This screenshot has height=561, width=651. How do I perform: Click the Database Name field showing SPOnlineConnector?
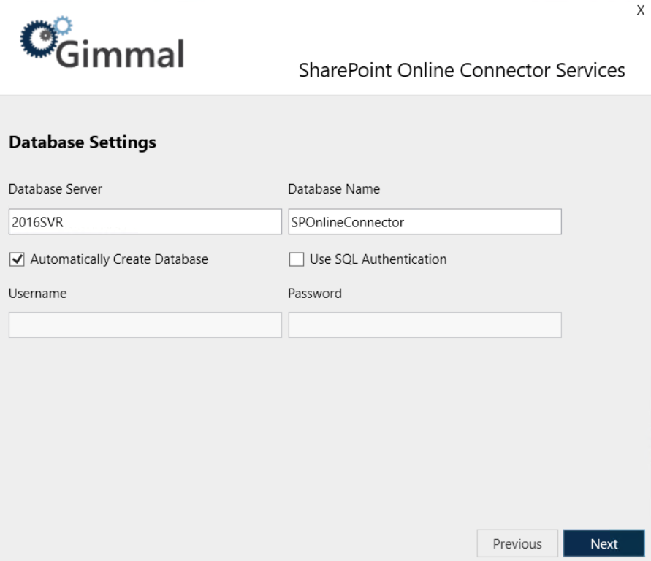pos(424,222)
